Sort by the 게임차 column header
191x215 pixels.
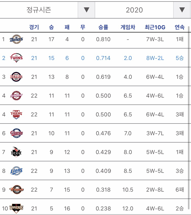(128, 27)
